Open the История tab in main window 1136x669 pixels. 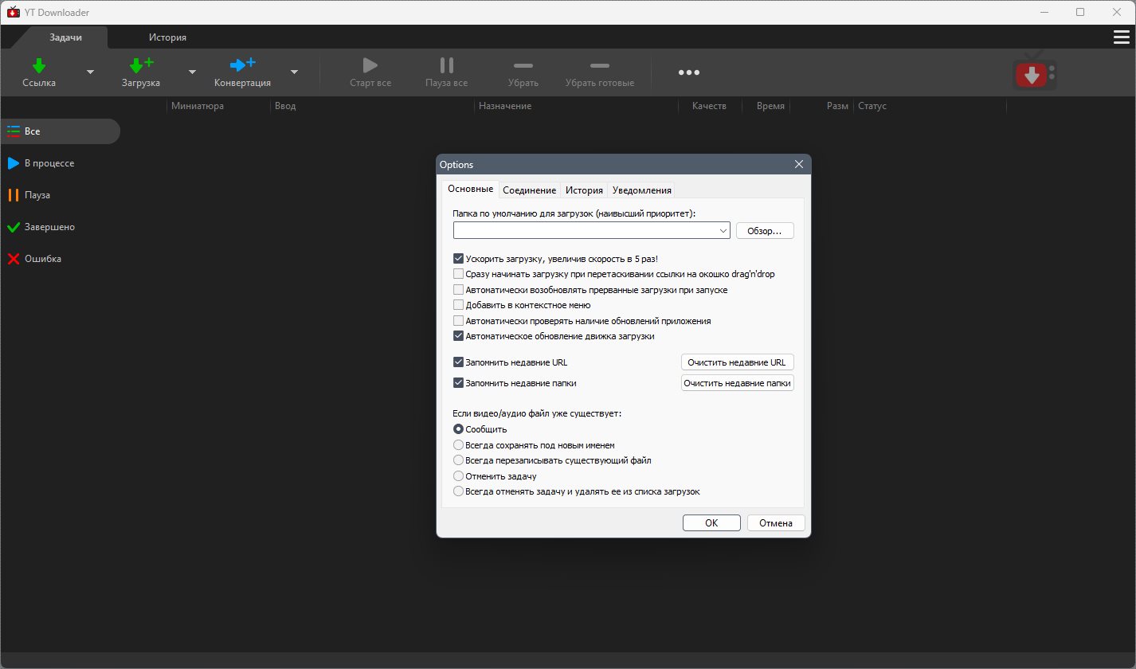pos(167,37)
